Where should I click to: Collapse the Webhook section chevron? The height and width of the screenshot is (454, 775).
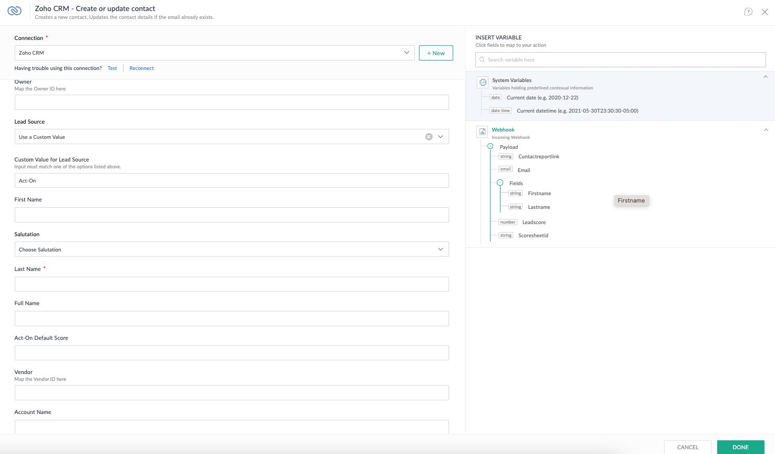coord(766,130)
